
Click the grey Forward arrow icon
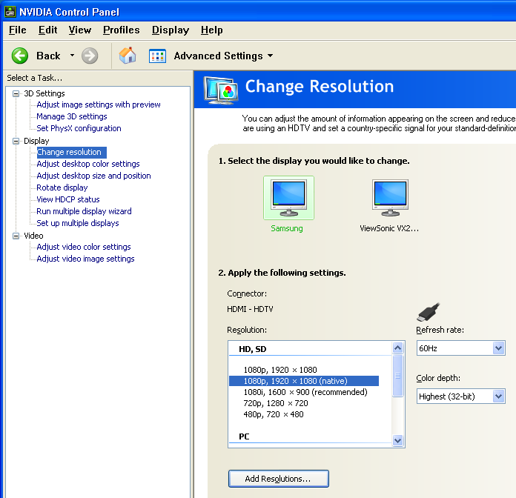tap(90, 56)
